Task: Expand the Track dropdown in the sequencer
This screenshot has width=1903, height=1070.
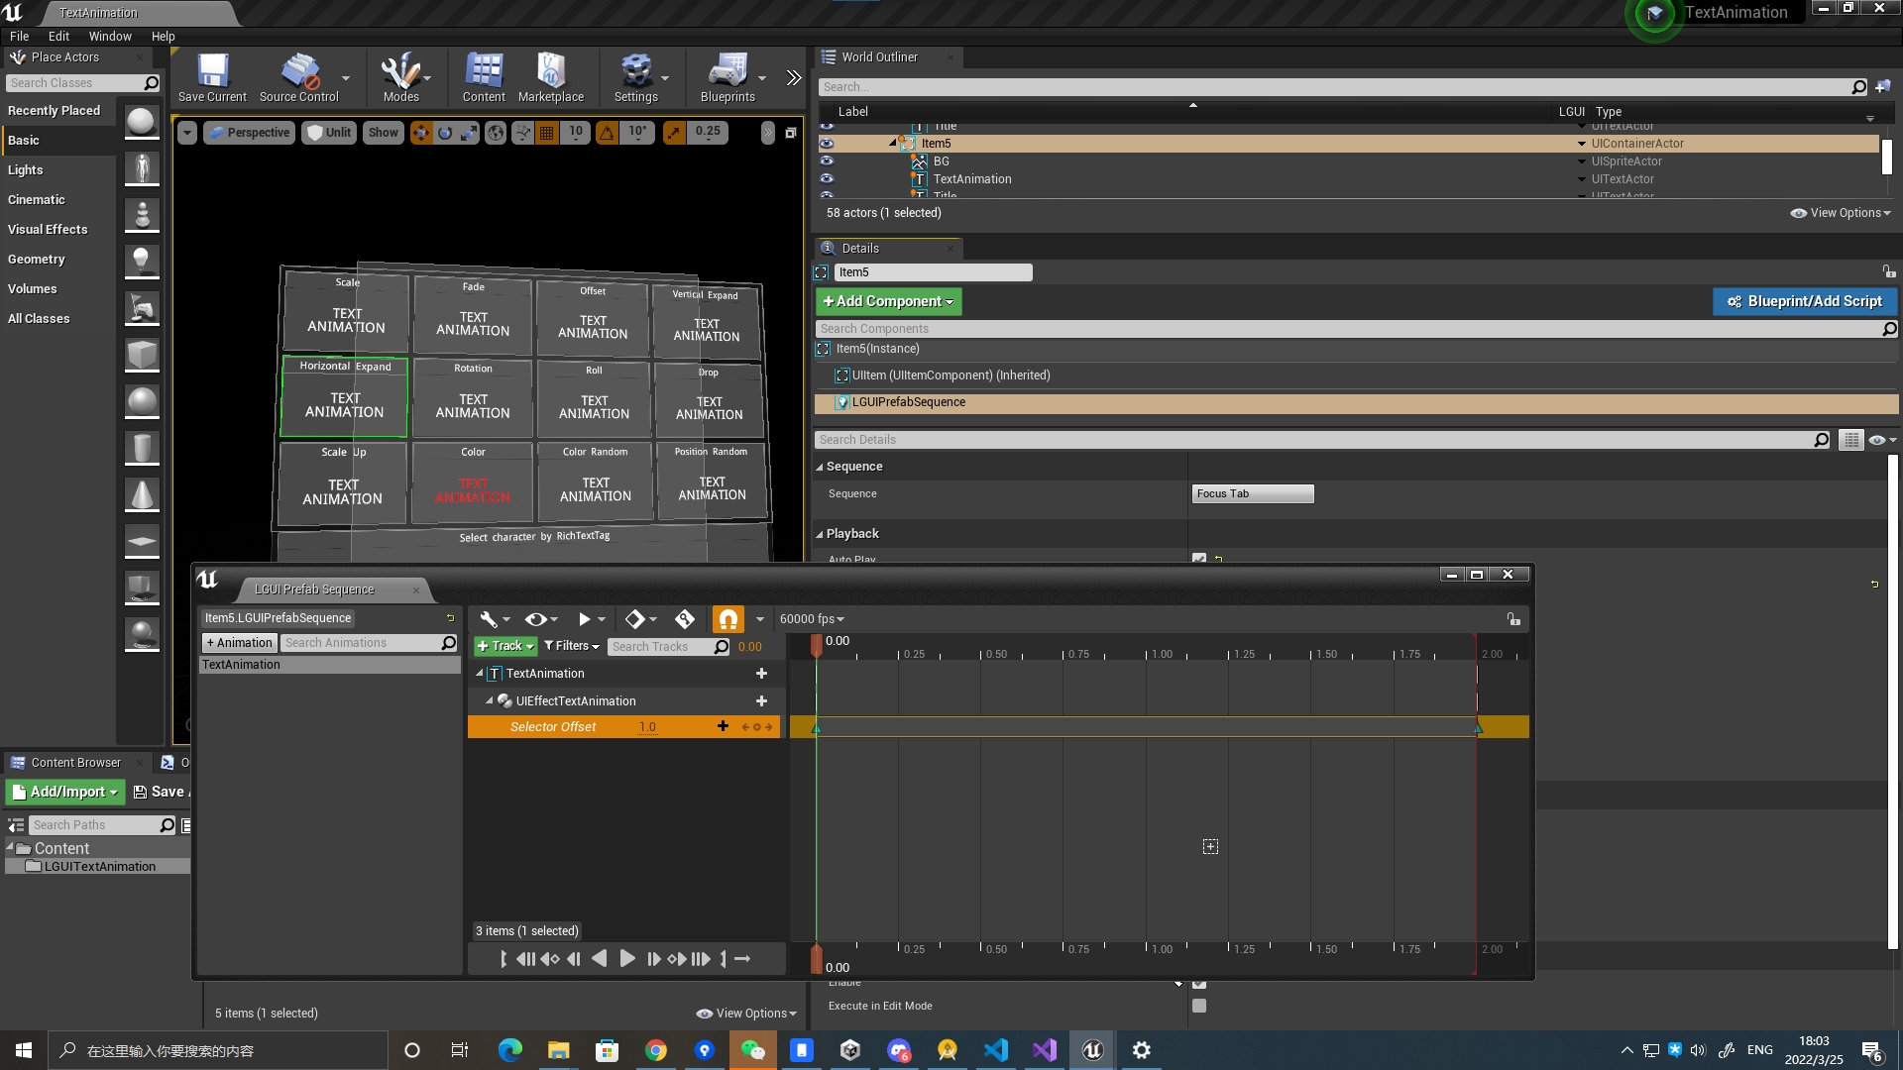Action: [x=505, y=645]
